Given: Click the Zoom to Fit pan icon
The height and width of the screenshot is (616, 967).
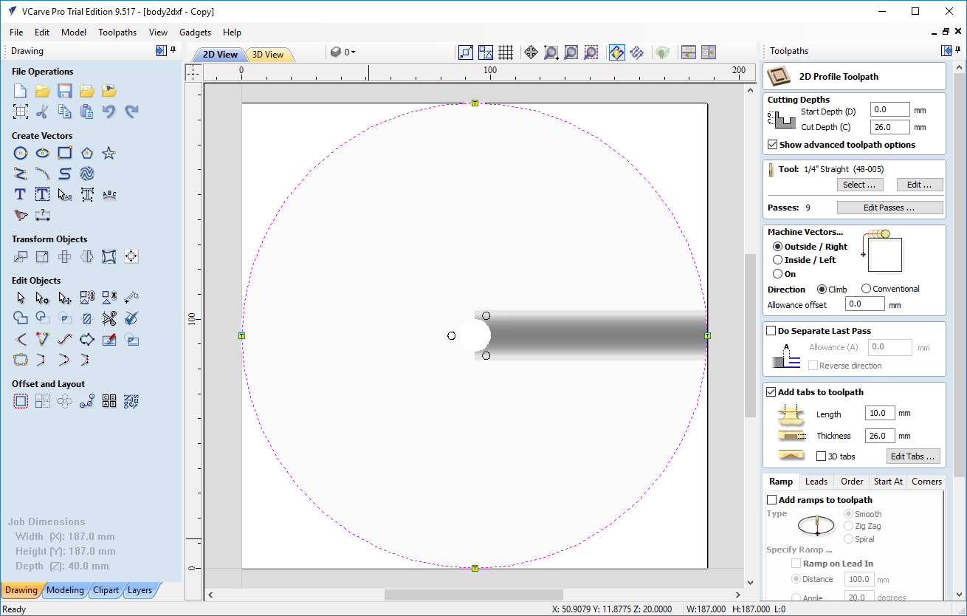Looking at the screenshot, I should pos(531,52).
